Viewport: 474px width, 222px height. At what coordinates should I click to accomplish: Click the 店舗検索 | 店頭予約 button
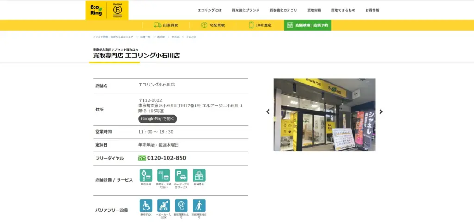click(307, 25)
